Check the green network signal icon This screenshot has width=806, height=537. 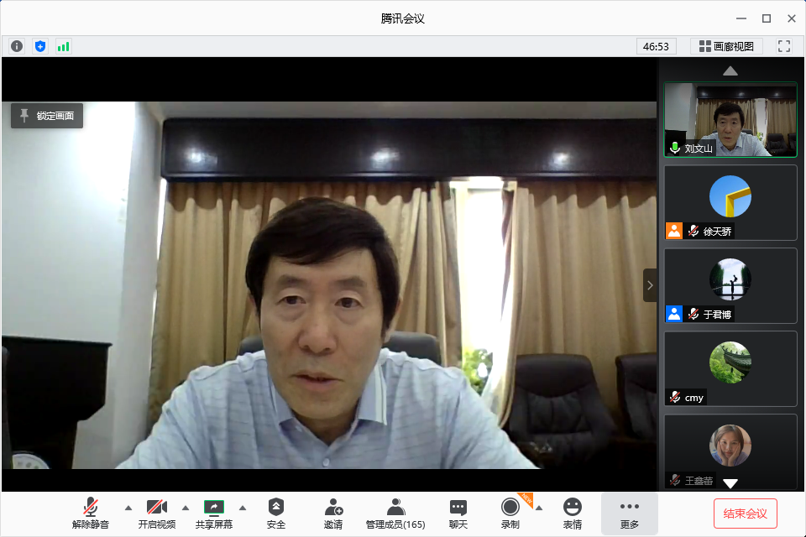pyautogui.click(x=64, y=46)
